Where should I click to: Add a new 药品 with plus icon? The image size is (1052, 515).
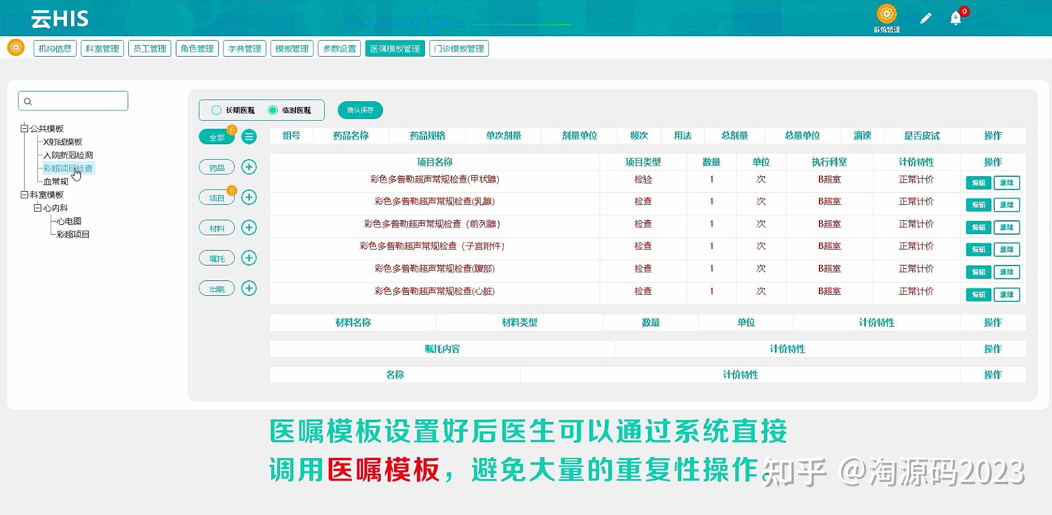click(249, 167)
